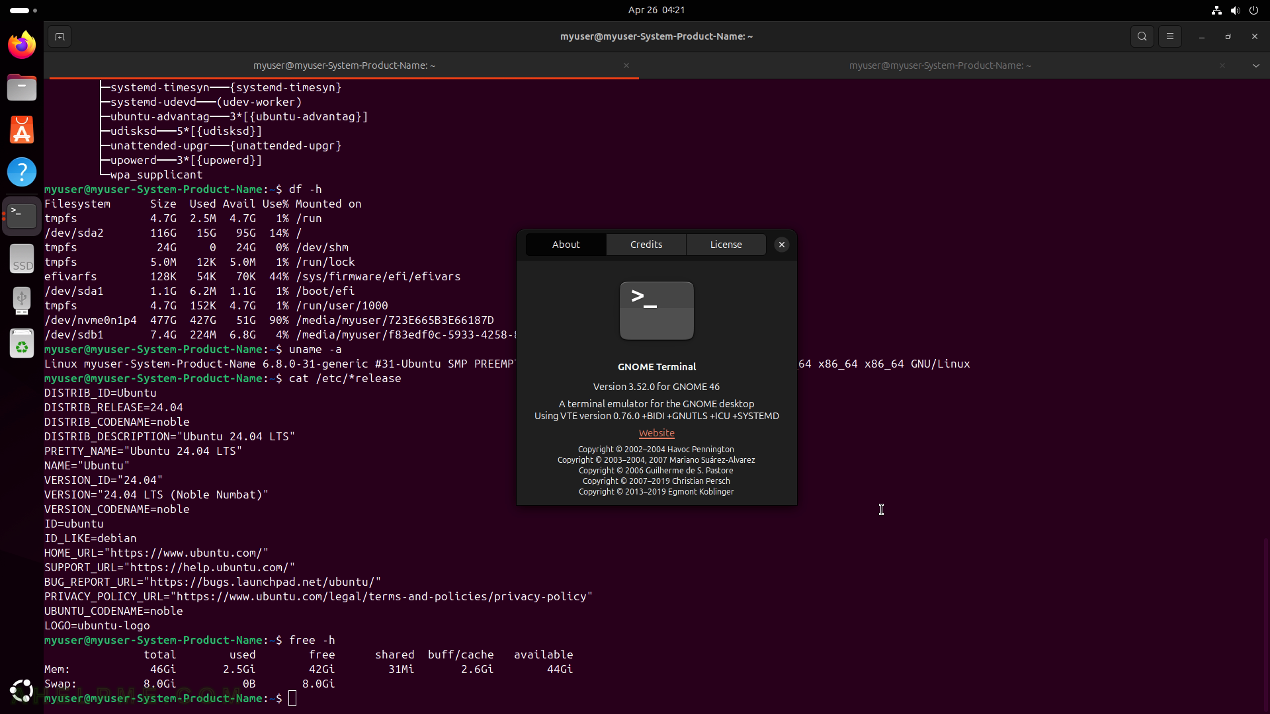Open the Help question mark icon
The height and width of the screenshot is (714, 1270).
click(x=22, y=172)
